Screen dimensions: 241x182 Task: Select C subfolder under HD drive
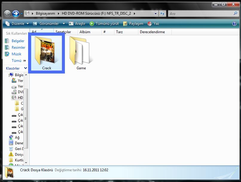[19, 103]
